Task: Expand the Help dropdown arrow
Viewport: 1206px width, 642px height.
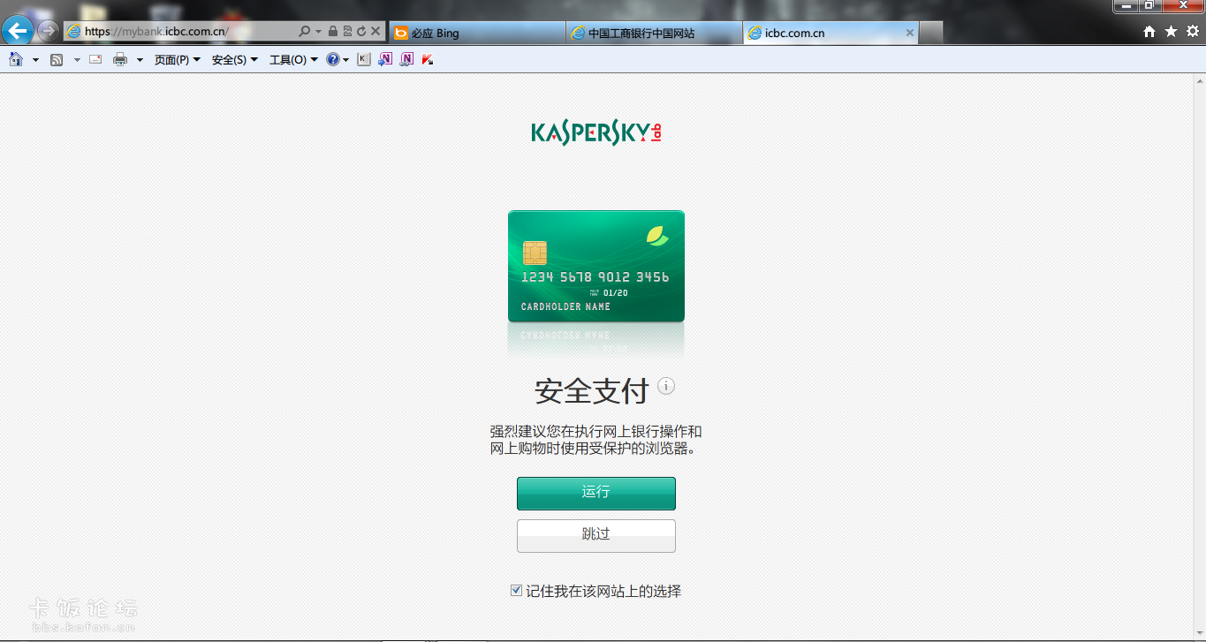Action: [345, 59]
